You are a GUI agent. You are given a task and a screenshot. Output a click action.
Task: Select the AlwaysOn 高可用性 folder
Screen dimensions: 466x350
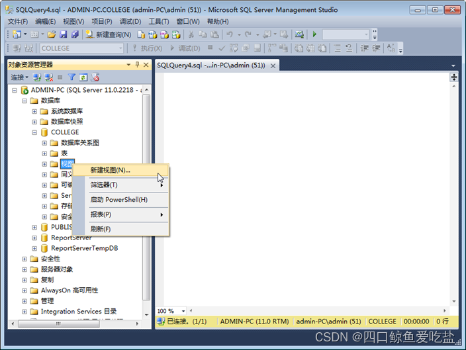coord(70,290)
